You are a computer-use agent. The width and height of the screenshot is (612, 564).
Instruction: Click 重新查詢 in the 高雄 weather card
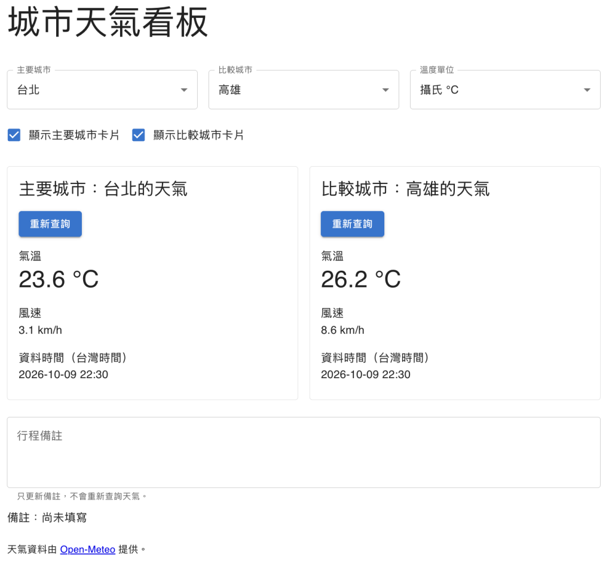(x=353, y=224)
